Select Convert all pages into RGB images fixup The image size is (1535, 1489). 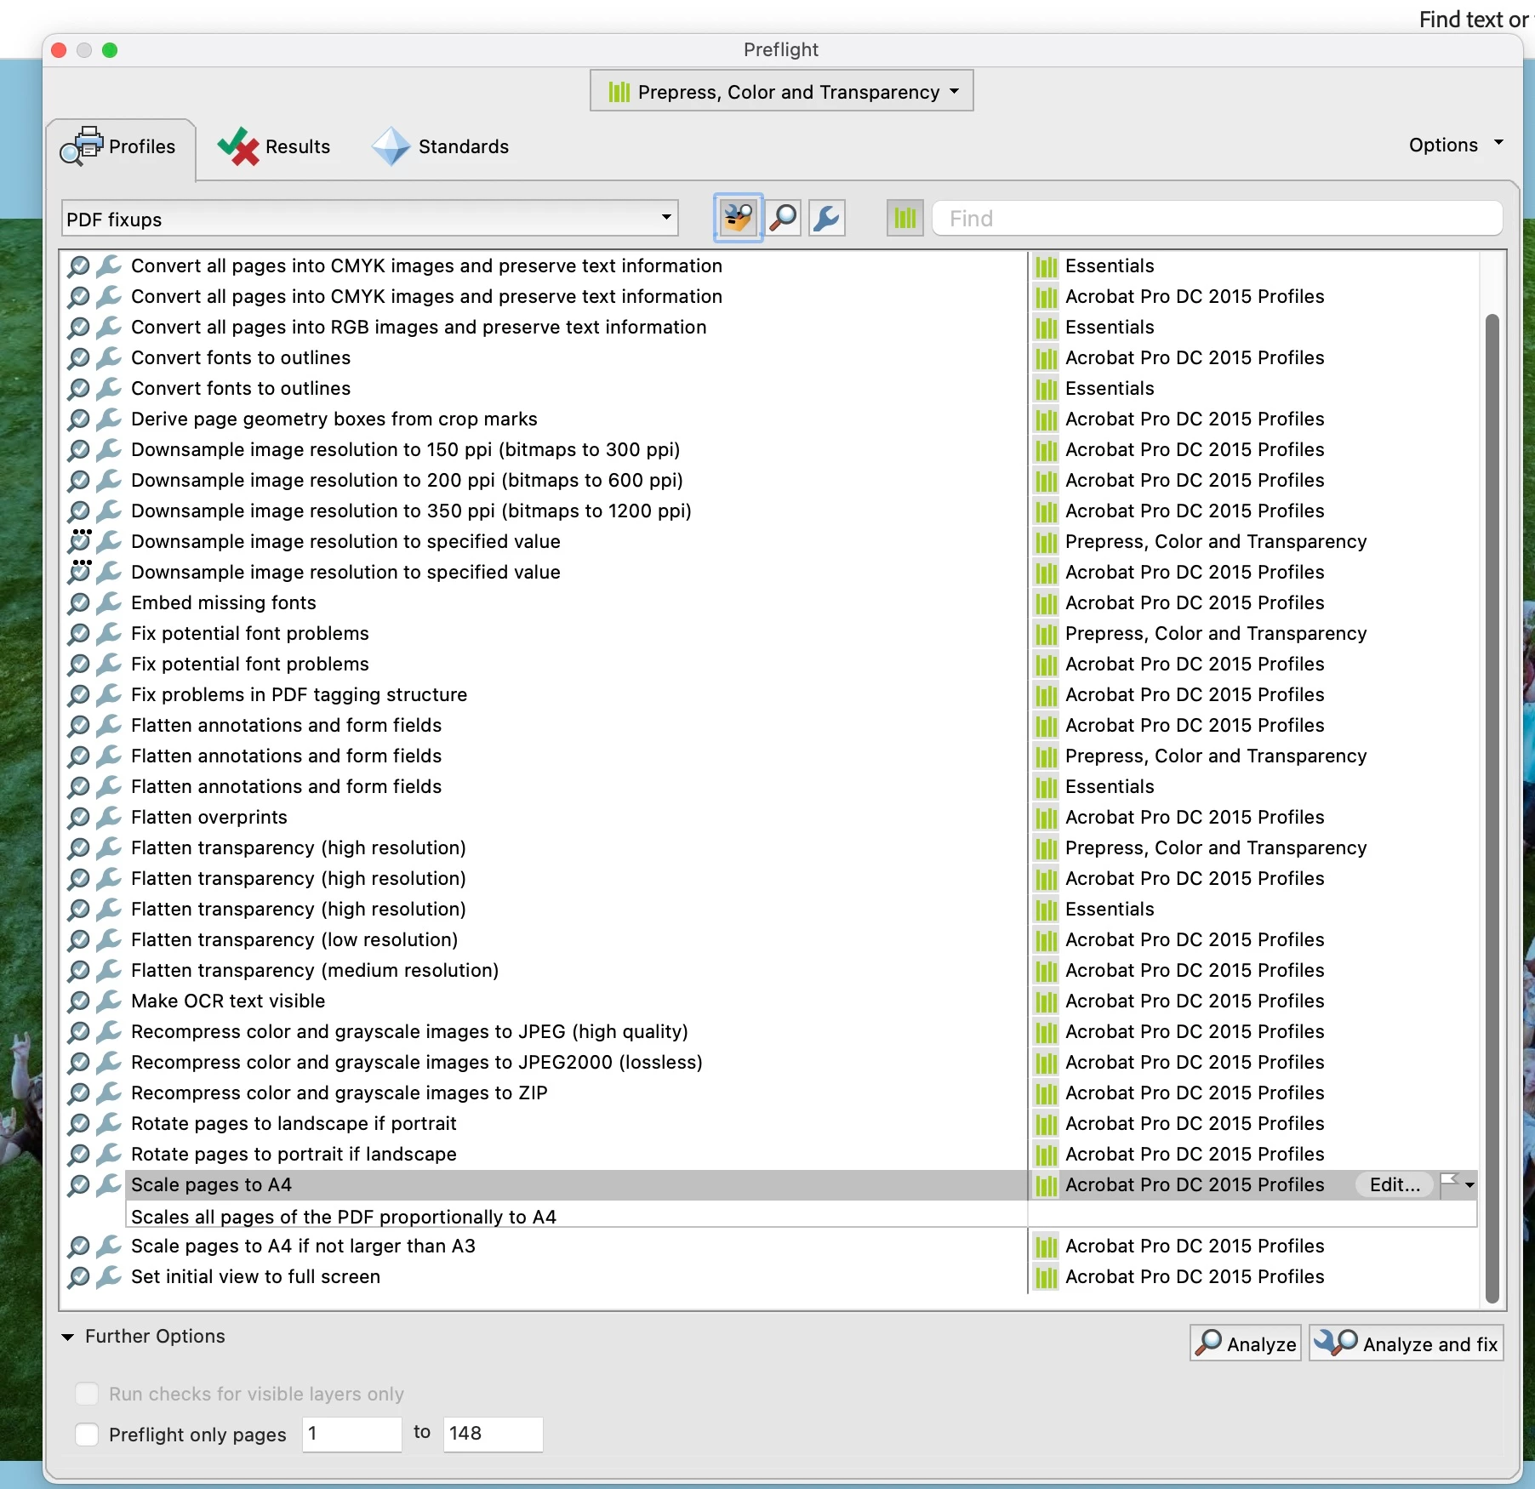click(419, 327)
